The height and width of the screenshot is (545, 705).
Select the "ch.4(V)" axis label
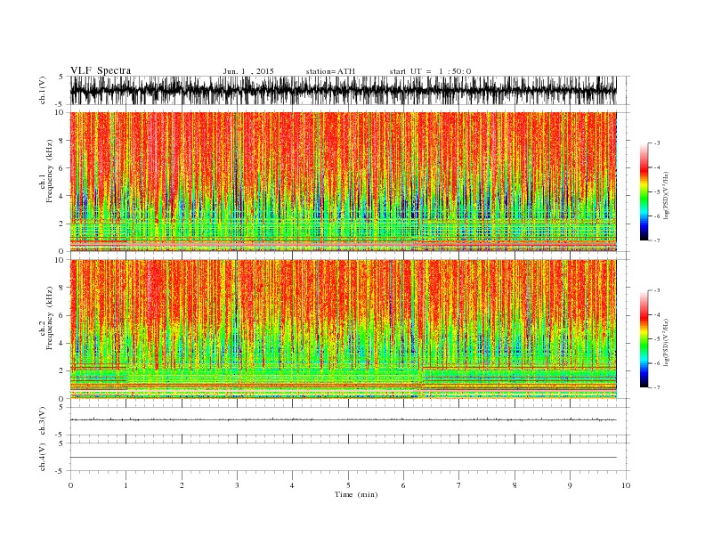click(43, 458)
